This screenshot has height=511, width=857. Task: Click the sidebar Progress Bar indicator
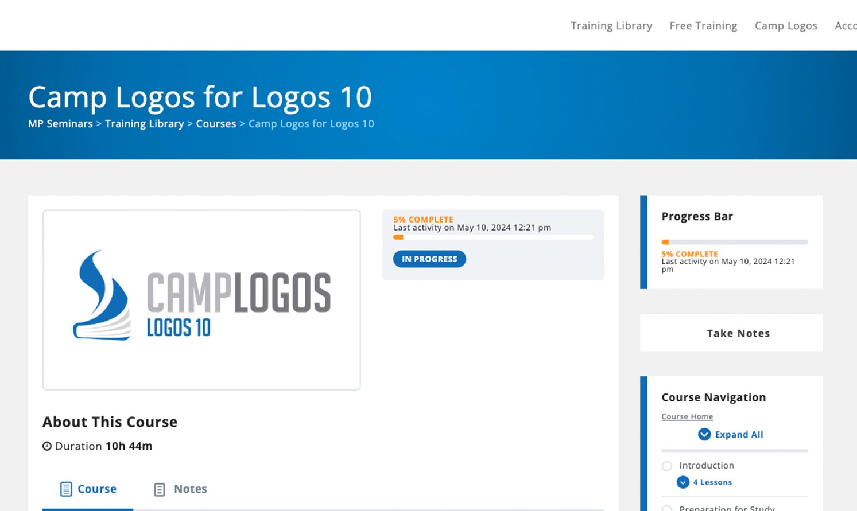735,242
